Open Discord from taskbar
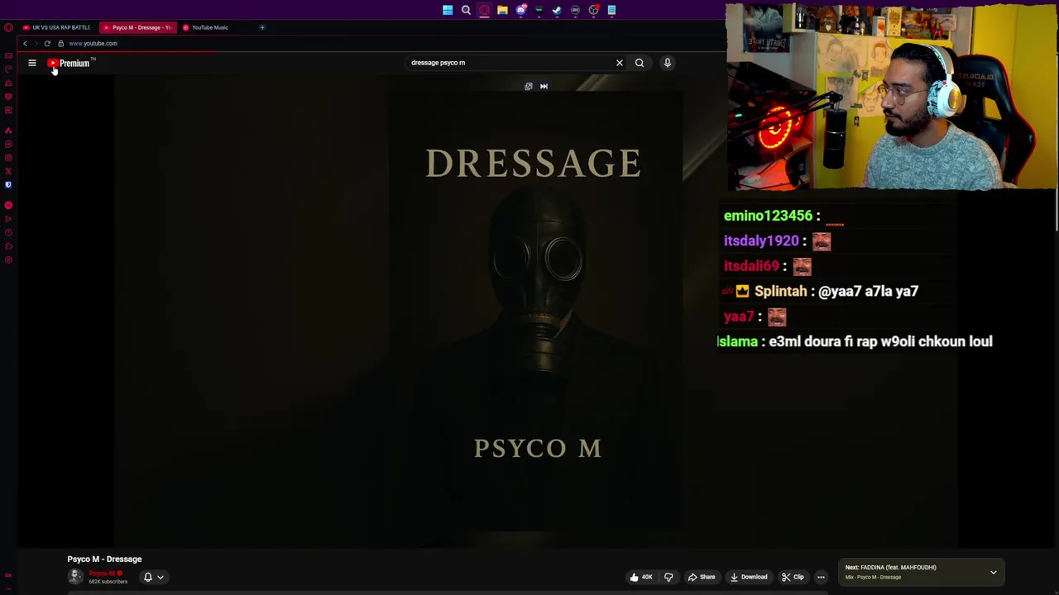The height and width of the screenshot is (595, 1059). point(520,10)
